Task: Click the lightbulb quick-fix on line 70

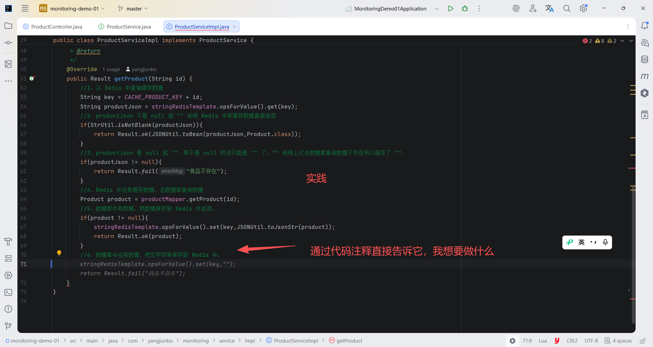Action: (59, 253)
